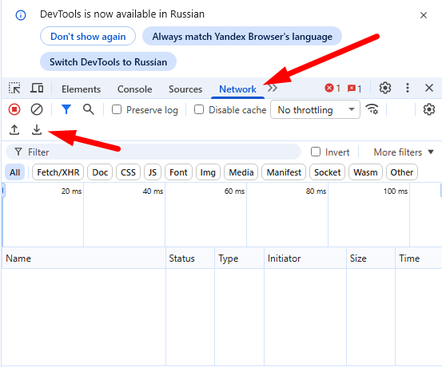The height and width of the screenshot is (367, 442).
Task: Switch to the Console tab
Action: [135, 89]
